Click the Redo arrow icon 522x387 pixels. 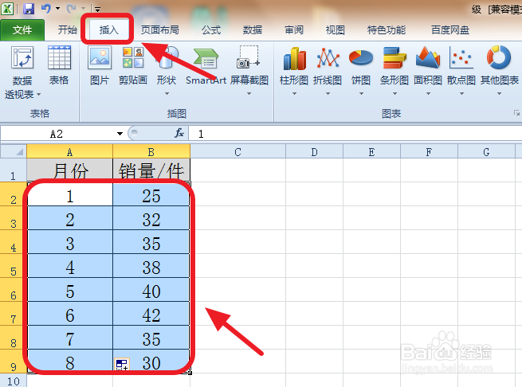point(71,8)
